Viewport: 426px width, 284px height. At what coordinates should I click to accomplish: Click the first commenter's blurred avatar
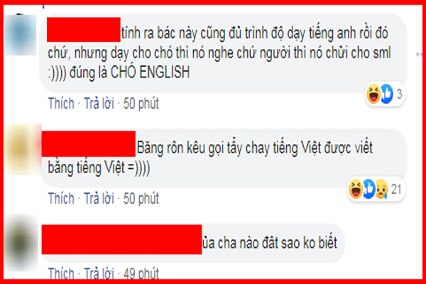(x=21, y=35)
